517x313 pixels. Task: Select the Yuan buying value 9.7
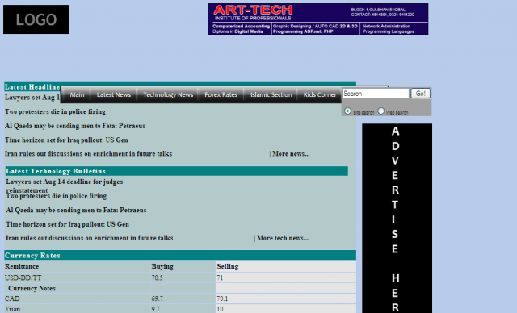pyautogui.click(x=156, y=309)
